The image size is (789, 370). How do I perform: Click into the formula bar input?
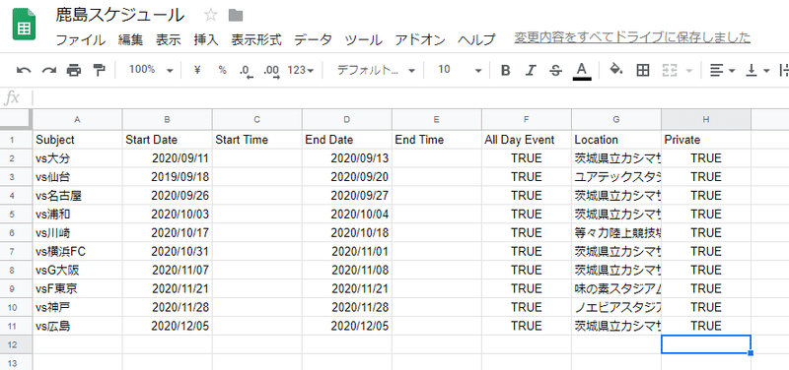click(410, 97)
